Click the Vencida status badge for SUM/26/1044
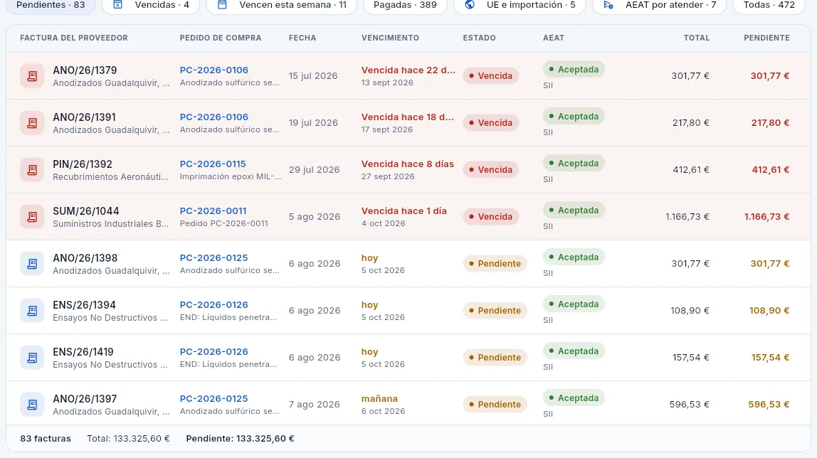 491,216
